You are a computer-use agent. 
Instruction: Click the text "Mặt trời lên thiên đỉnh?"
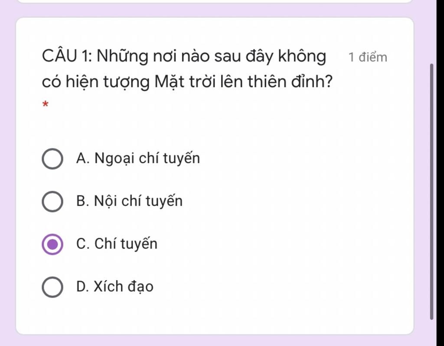243,82
